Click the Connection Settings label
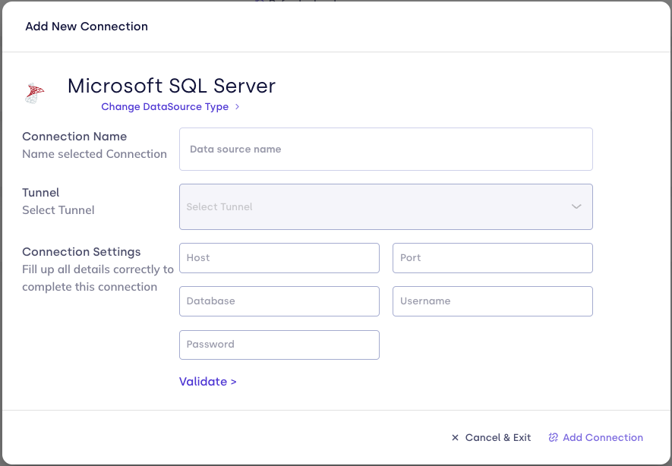Viewport: 672px width, 466px height. pos(81,252)
